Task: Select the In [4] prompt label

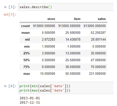Action: click(x=10, y=86)
